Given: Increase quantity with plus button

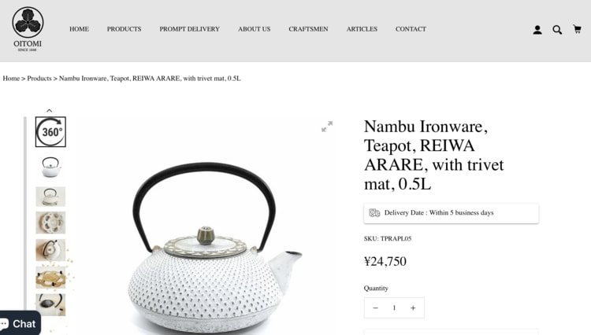Looking at the screenshot, I should coord(413,308).
